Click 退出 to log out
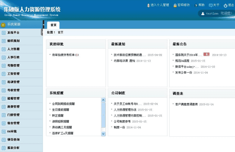This screenshot has height=152, width=235. coord(231,5)
